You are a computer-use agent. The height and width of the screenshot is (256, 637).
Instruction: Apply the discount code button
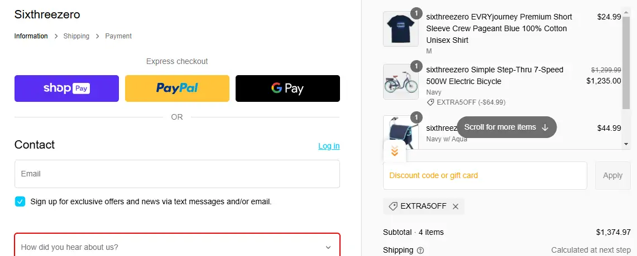pos(612,175)
